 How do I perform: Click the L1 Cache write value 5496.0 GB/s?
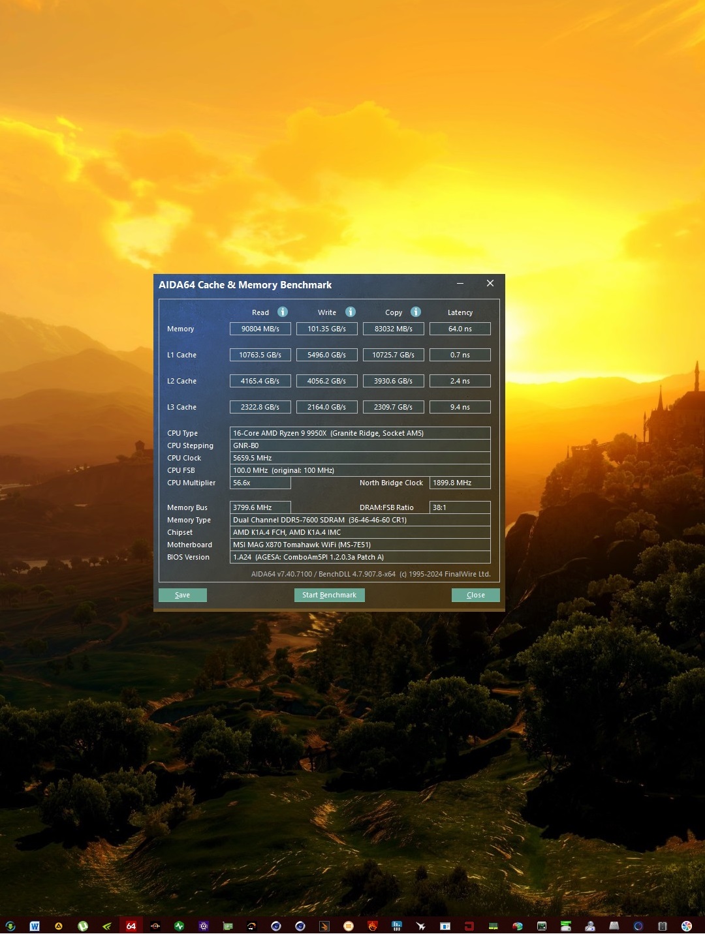[327, 355]
